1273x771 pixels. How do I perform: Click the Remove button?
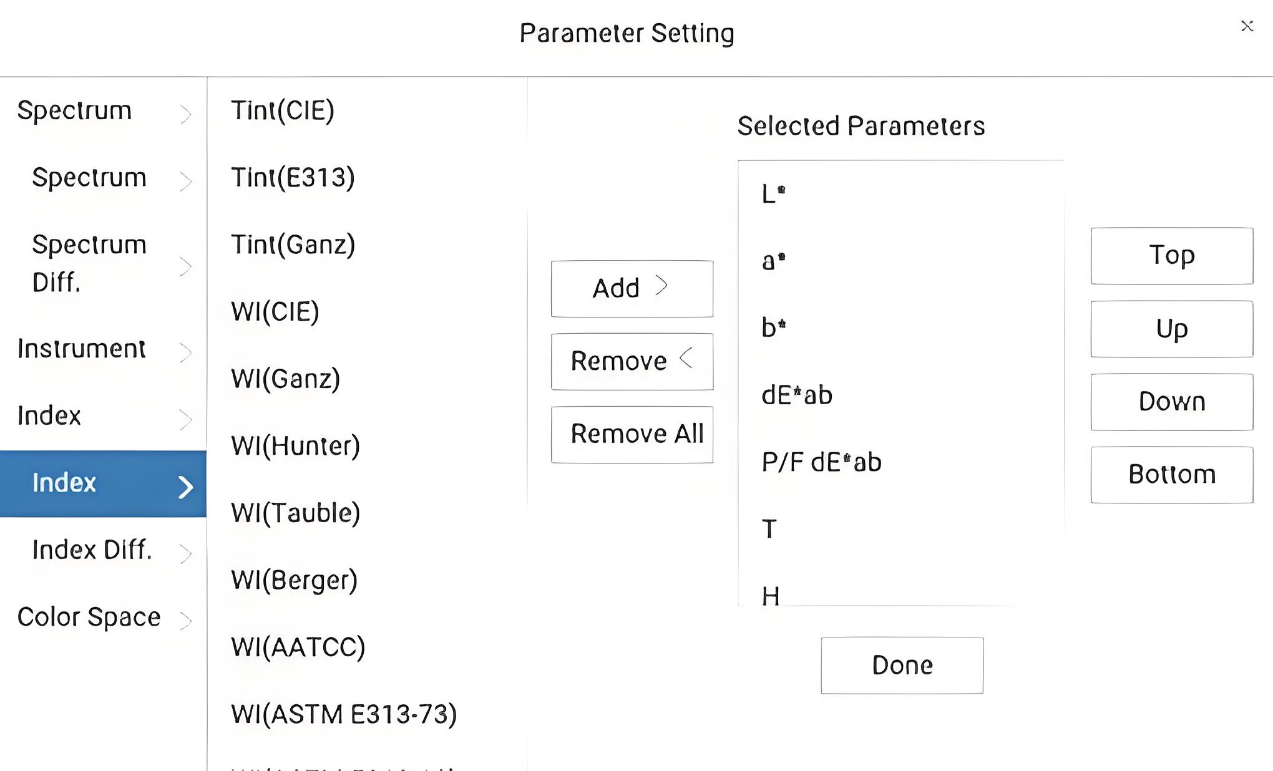(x=632, y=361)
